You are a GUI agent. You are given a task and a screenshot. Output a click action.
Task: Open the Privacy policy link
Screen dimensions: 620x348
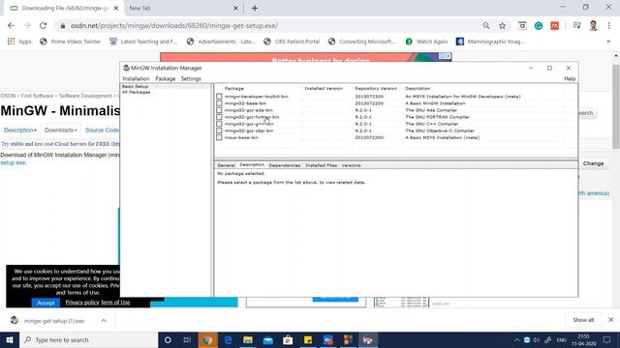pyautogui.click(x=82, y=303)
